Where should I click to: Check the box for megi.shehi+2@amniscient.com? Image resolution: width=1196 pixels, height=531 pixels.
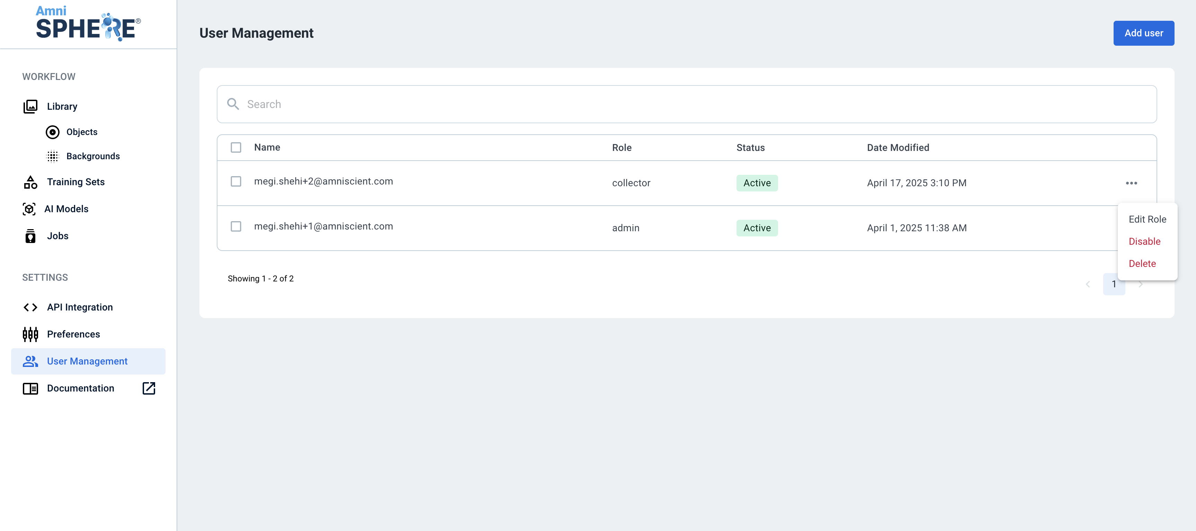pos(236,181)
